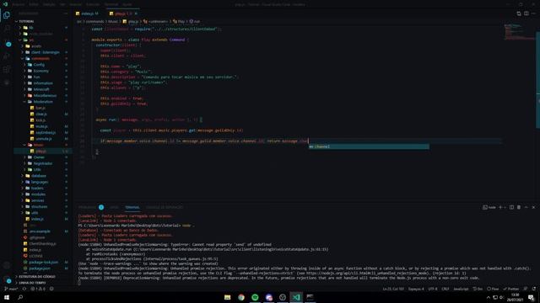Expand the ESTRUTURA DO CÓDIGO section

37,277
